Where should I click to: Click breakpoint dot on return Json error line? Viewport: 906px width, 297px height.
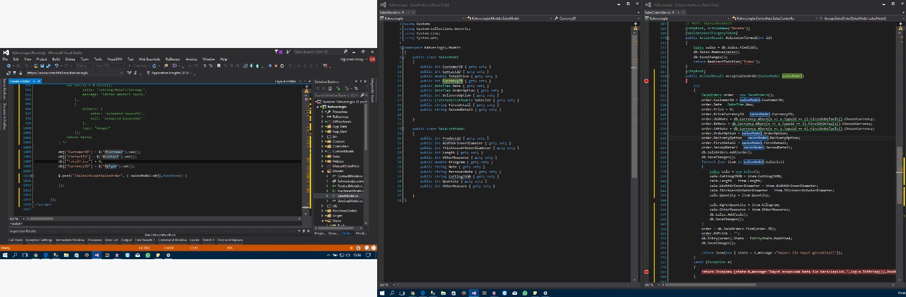(647, 272)
